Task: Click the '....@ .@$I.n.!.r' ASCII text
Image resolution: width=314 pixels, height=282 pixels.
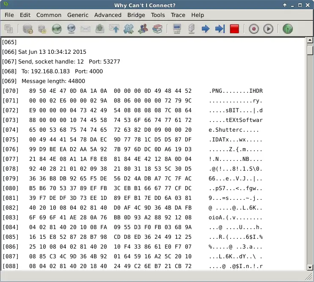Action: [x=236, y=266]
